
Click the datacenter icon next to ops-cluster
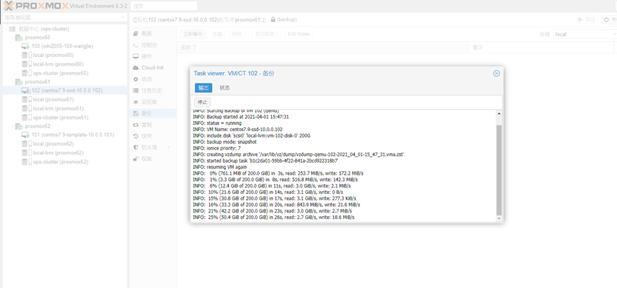coord(12,29)
